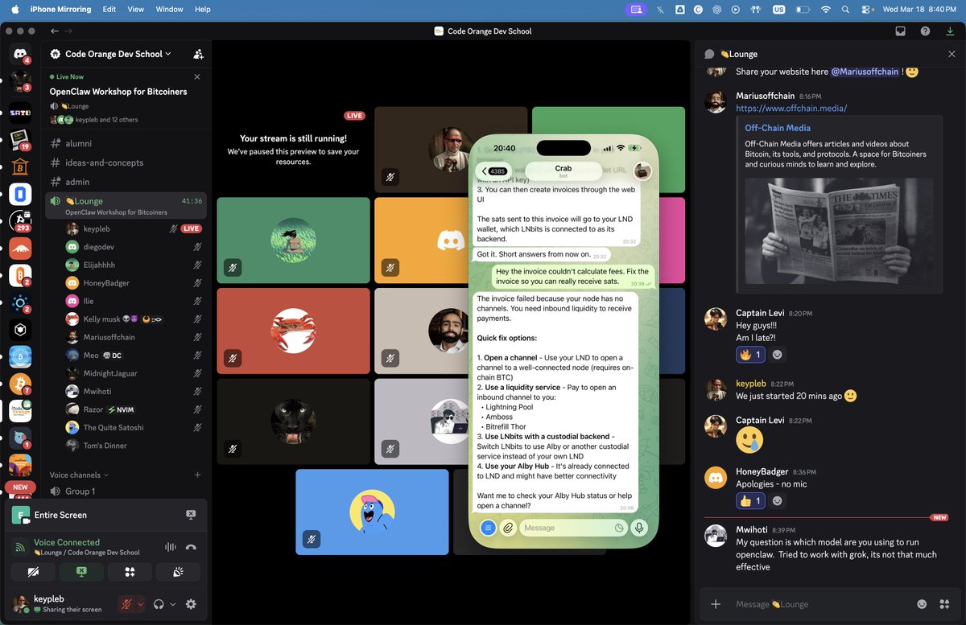Open the GIF and sticker picker
Viewport: 966px width, 625px height.
click(x=944, y=603)
